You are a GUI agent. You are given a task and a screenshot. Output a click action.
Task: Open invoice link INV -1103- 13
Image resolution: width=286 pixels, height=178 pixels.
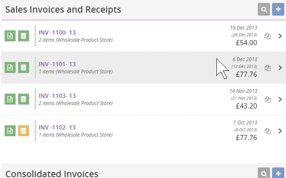pos(57,96)
